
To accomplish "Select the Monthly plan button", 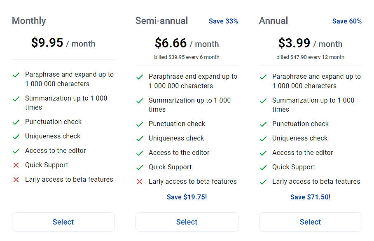I will coord(63,222).
